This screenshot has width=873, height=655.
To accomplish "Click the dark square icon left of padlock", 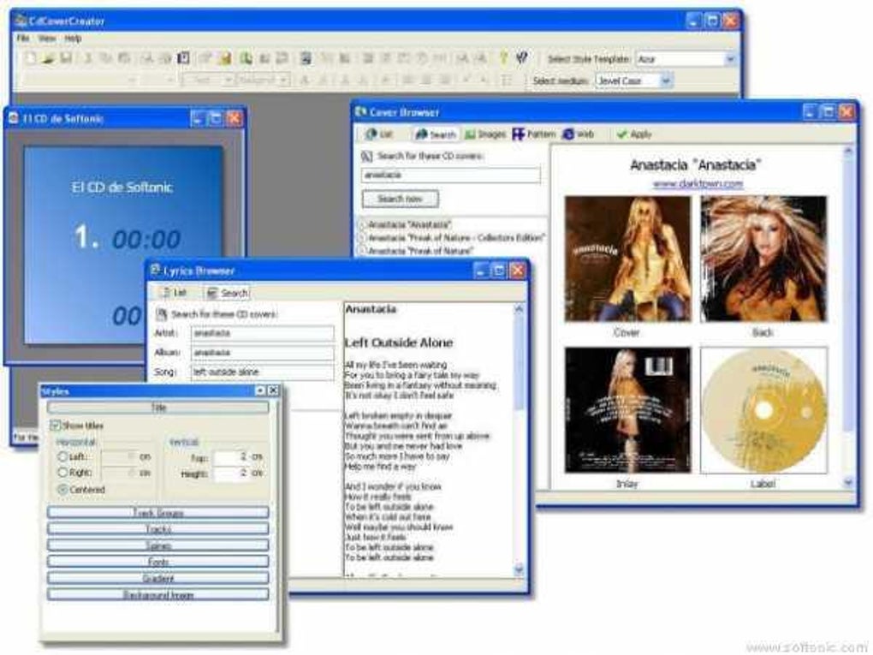I will [183, 58].
